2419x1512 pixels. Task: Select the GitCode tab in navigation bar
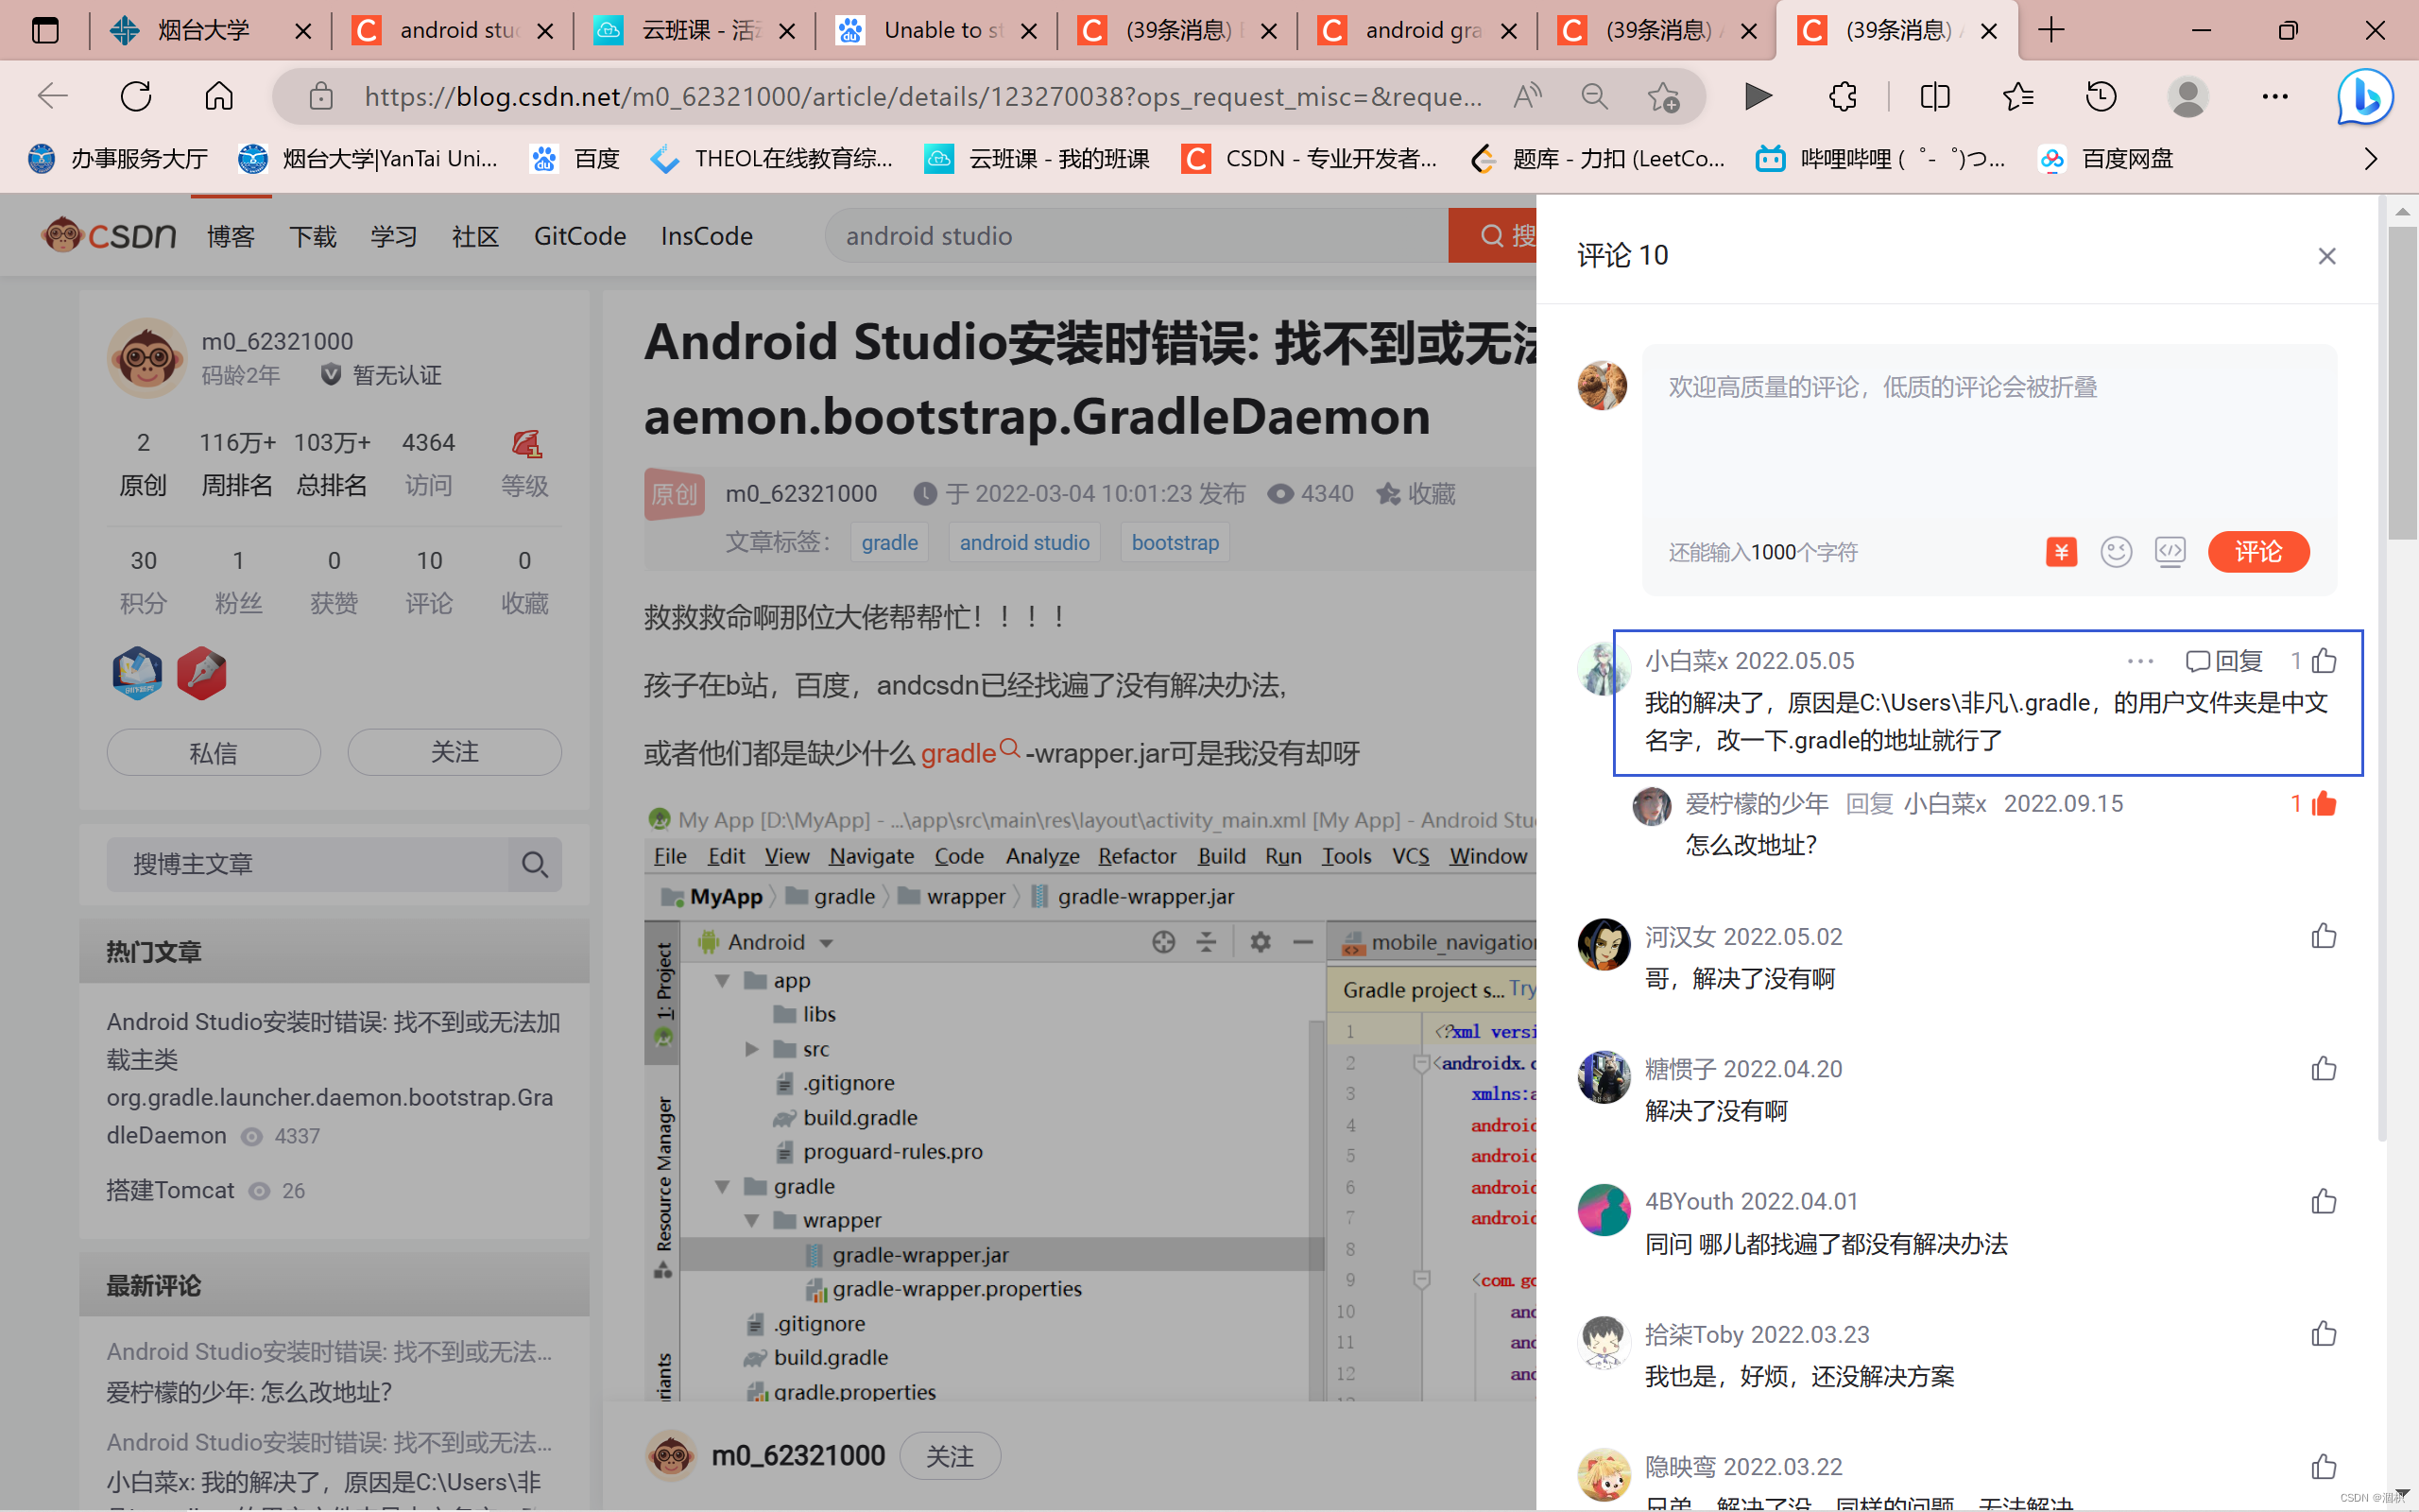pyautogui.click(x=578, y=235)
